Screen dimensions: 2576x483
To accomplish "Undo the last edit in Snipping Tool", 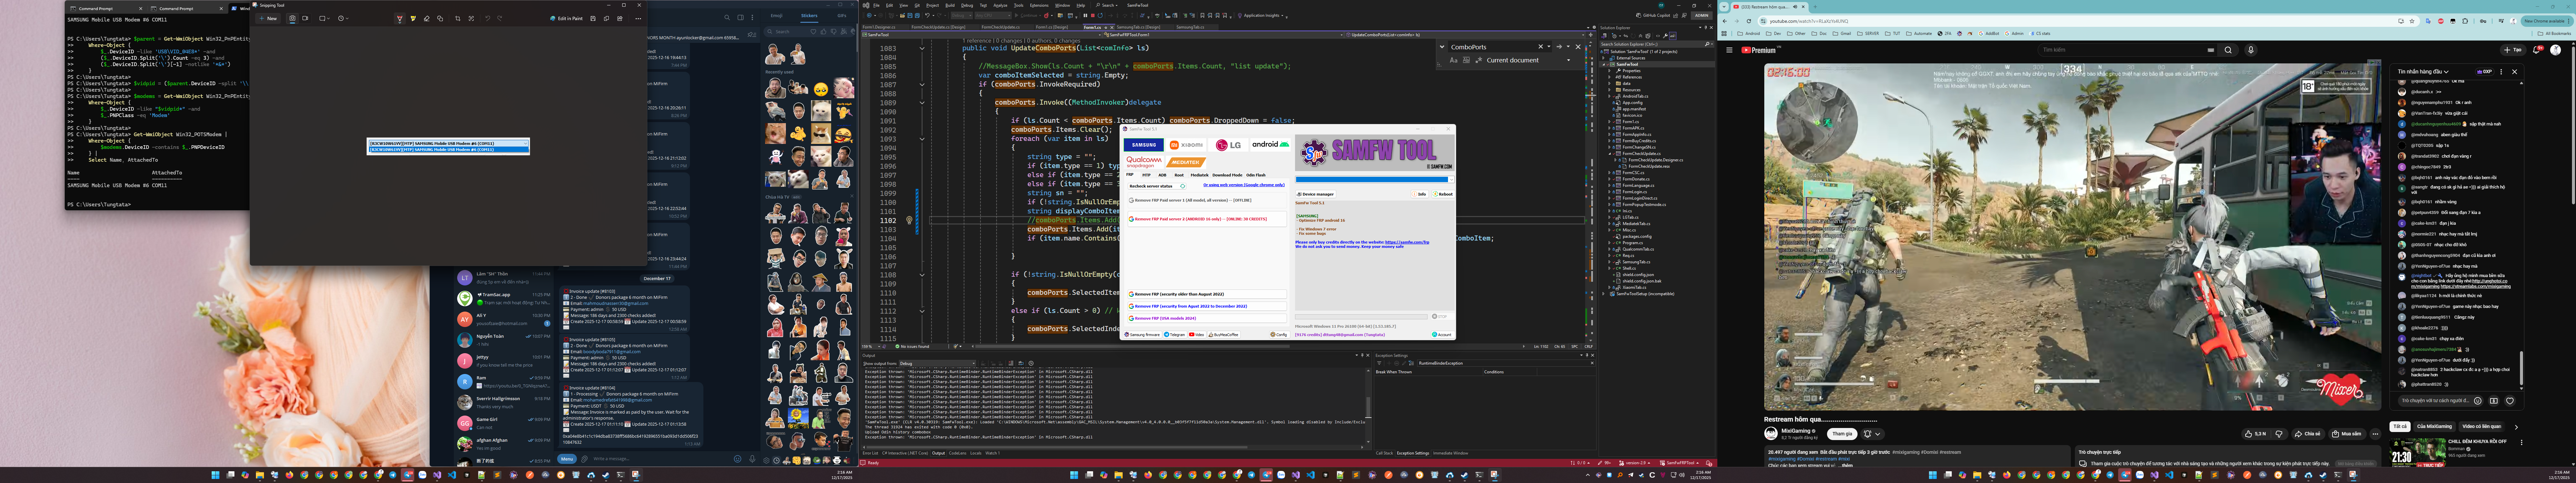I will [x=488, y=18].
